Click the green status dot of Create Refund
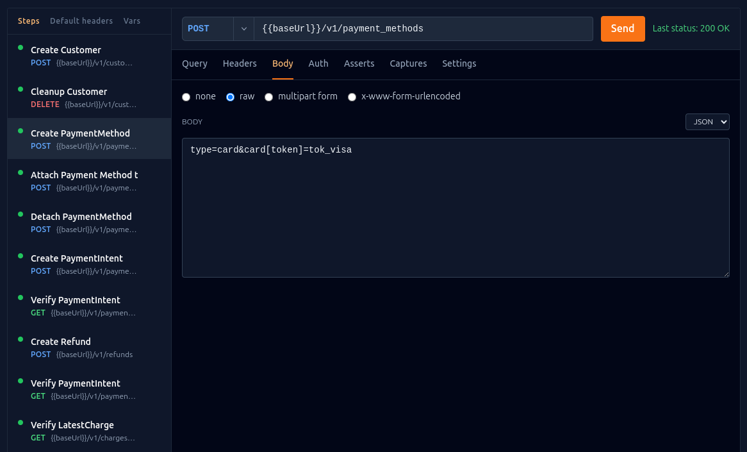Screen dimensions: 747x452 21,339
